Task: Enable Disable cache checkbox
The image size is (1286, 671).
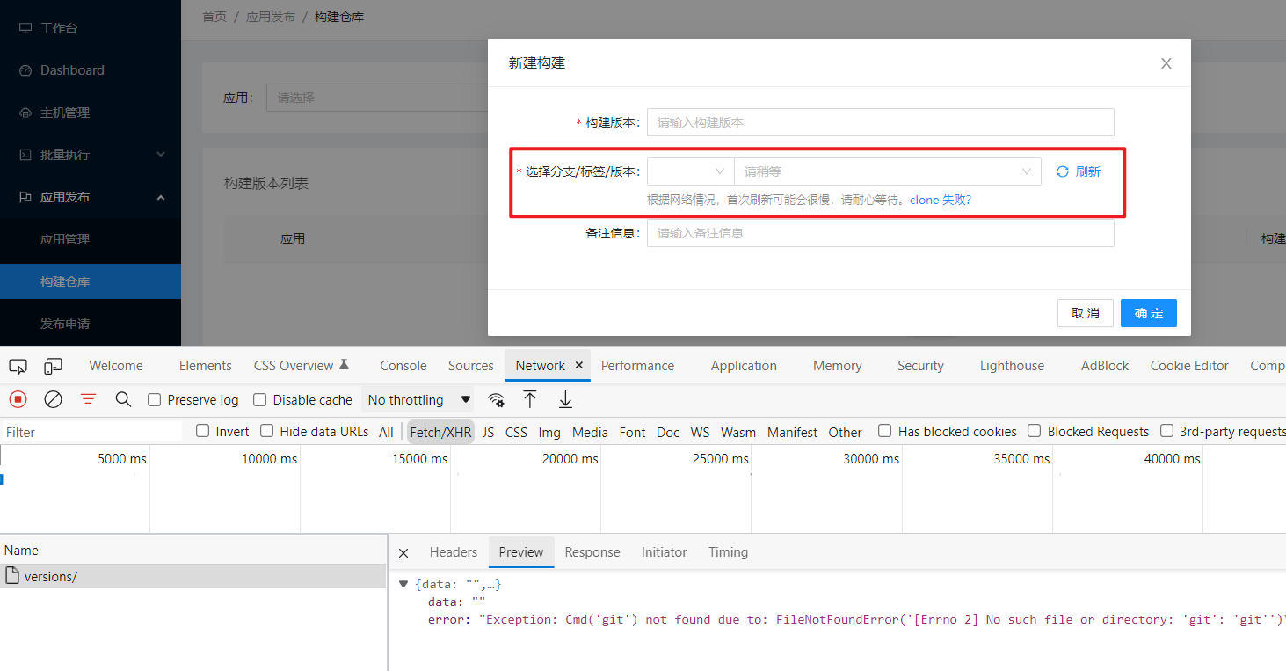Action: 260,399
